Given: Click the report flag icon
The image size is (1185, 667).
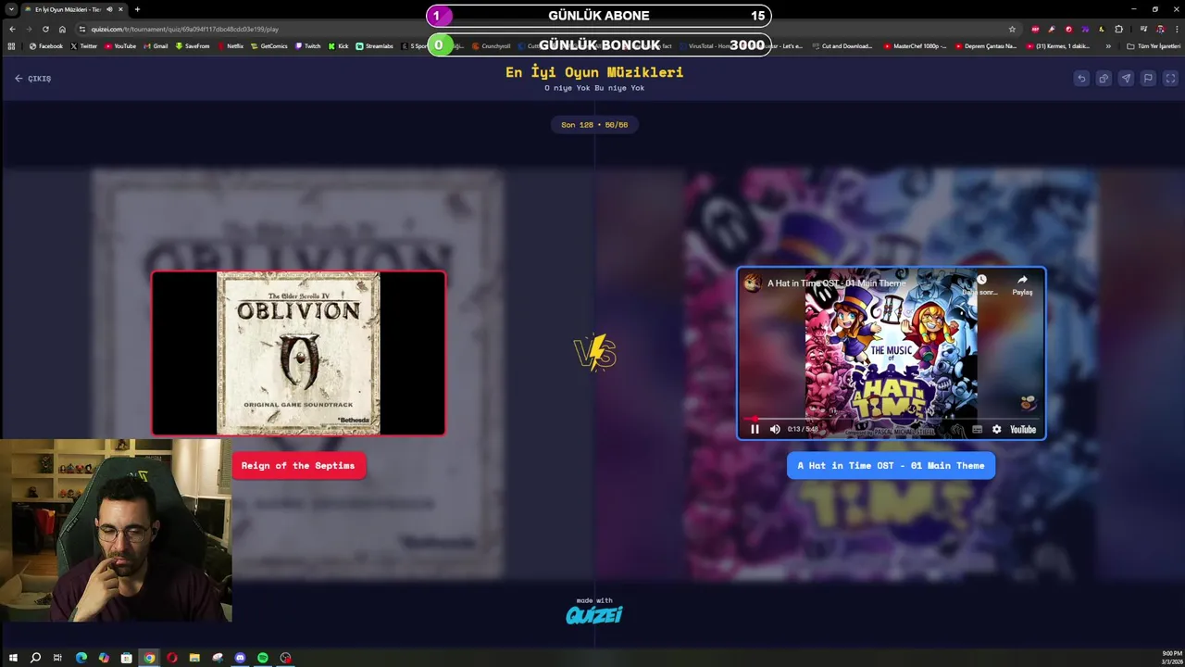Looking at the screenshot, I should [x=1148, y=79].
